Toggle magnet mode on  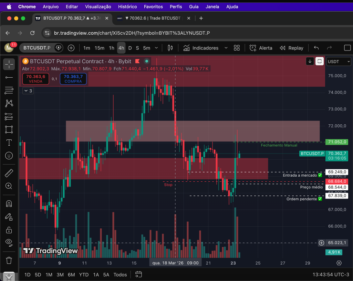9,204
